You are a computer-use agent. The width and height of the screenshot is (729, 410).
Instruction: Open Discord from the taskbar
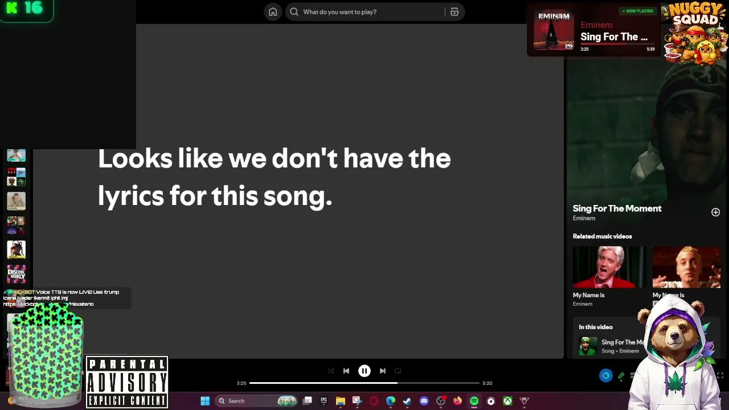pos(424,401)
